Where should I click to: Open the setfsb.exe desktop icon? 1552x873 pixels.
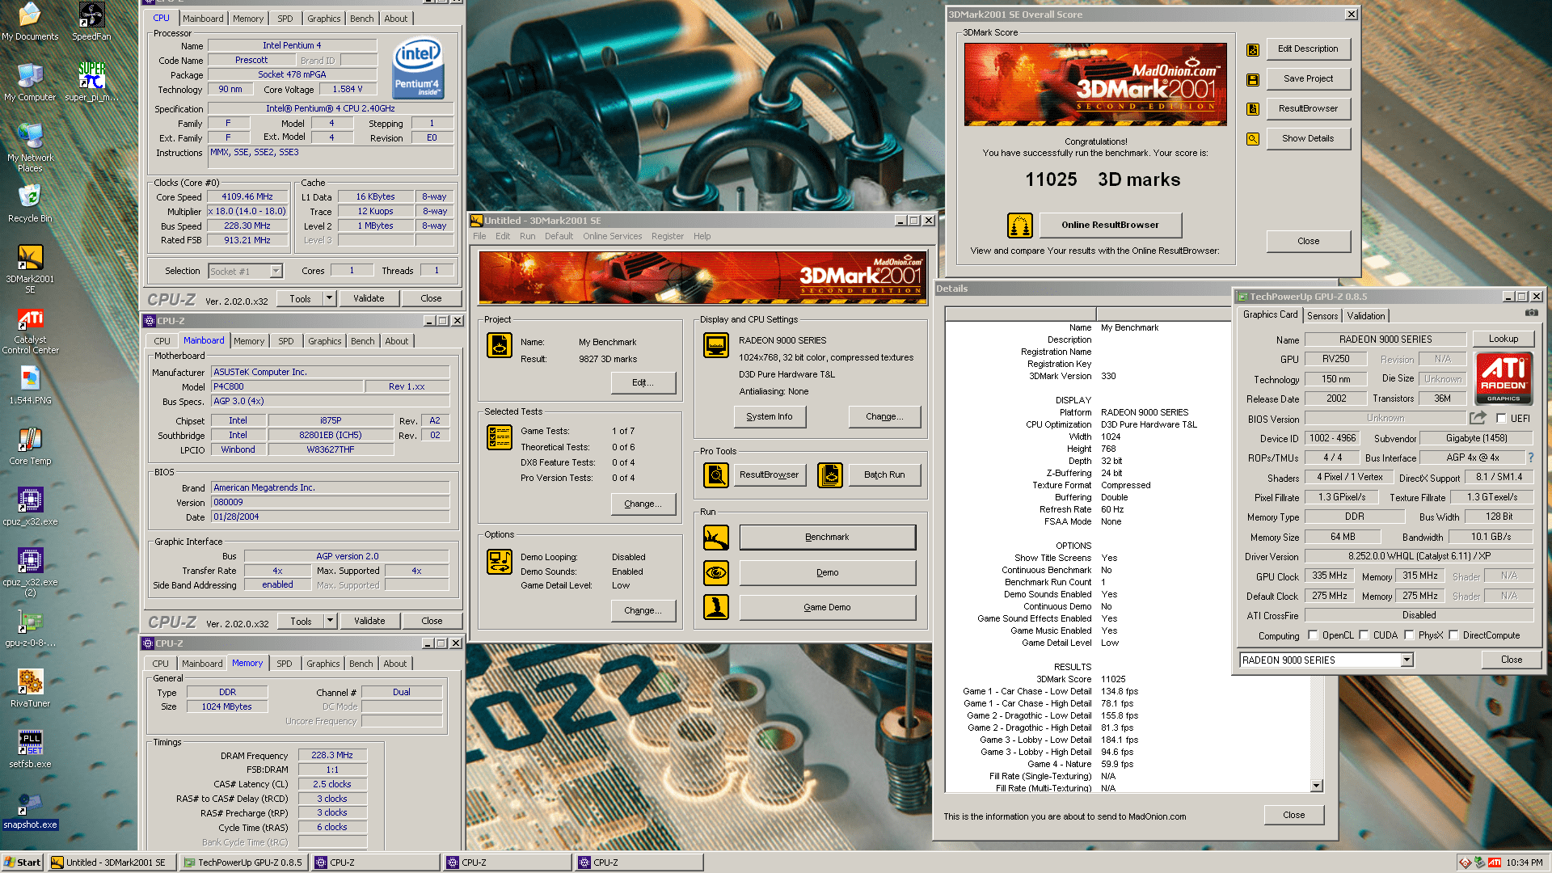[30, 749]
